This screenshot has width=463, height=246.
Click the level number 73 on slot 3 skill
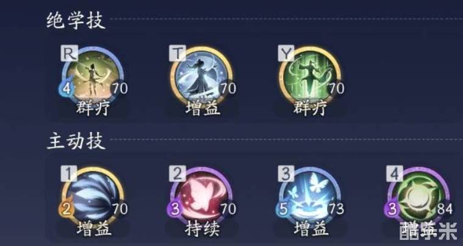click(x=335, y=209)
